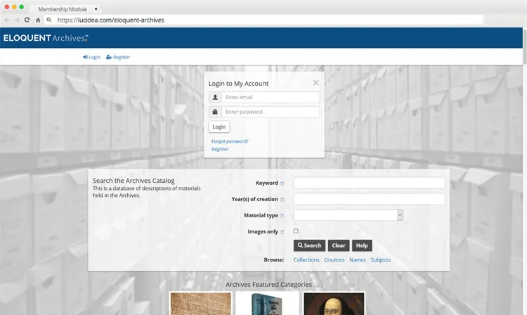Click the lock icon beside password field
This screenshot has width=527, height=315.
coord(215,112)
